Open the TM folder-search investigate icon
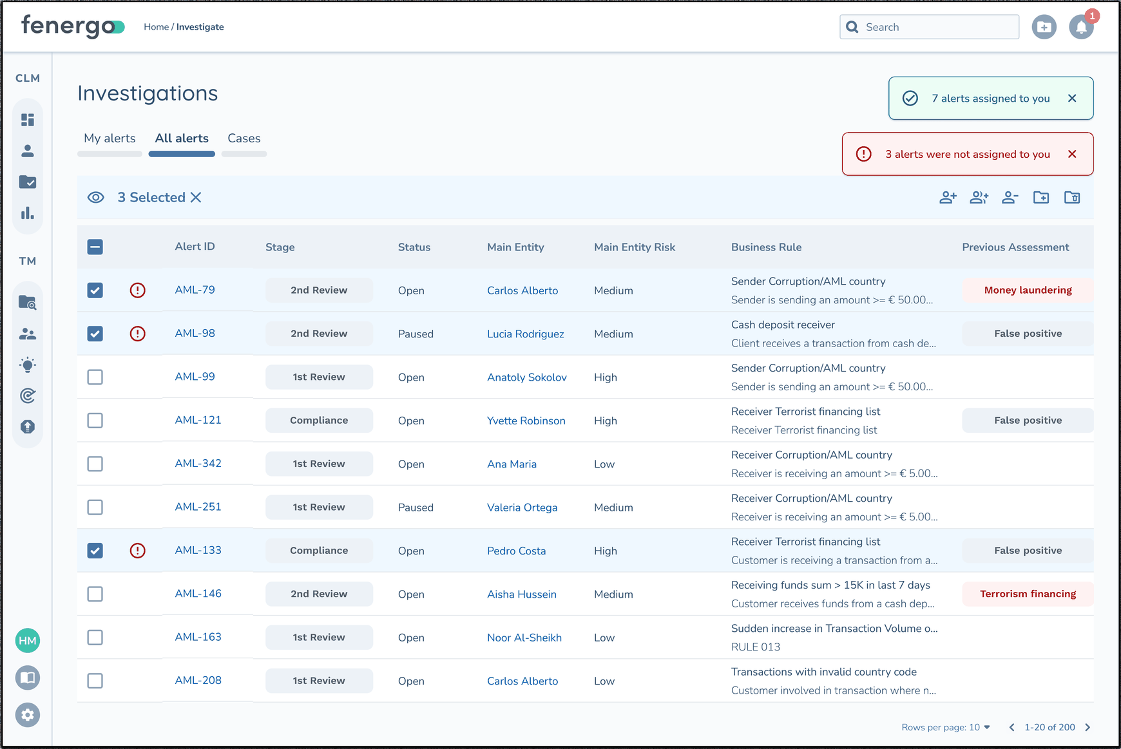Image resolution: width=1121 pixels, height=749 pixels. coord(28,302)
